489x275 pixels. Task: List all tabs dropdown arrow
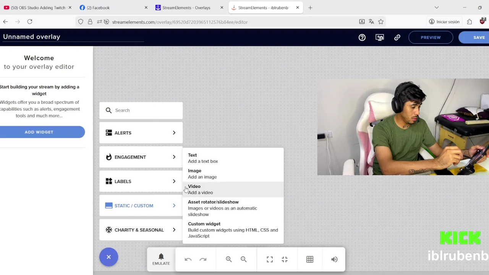pos(437,8)
